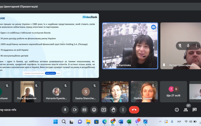Click the sync status icon in system tray
Screen dimensions: 201x126
(166, 121)
